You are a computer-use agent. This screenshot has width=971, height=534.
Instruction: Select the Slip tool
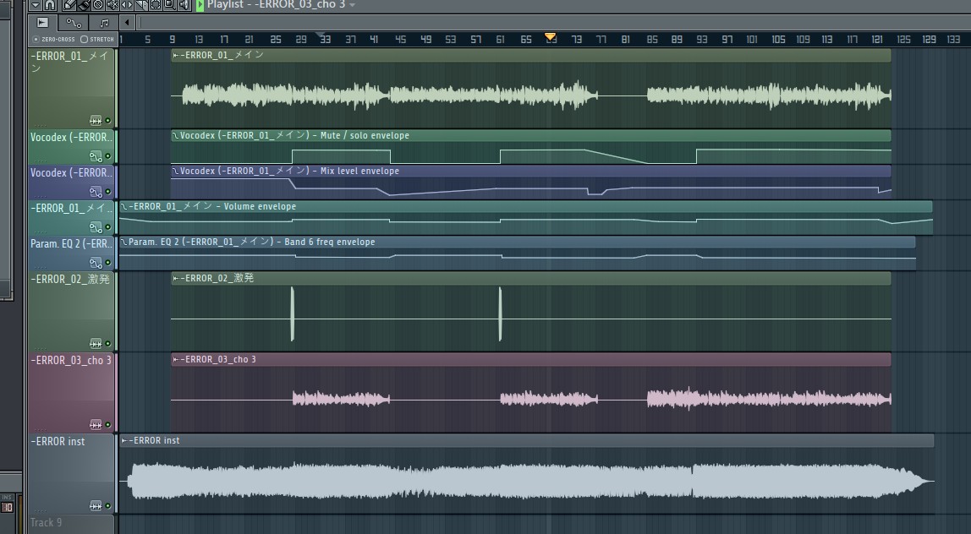126,5
